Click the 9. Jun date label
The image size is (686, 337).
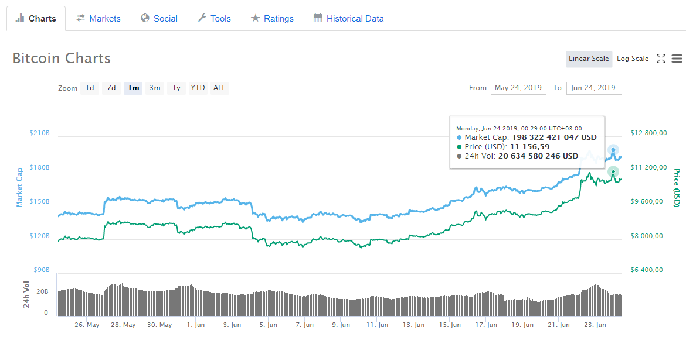coord(341,325)
